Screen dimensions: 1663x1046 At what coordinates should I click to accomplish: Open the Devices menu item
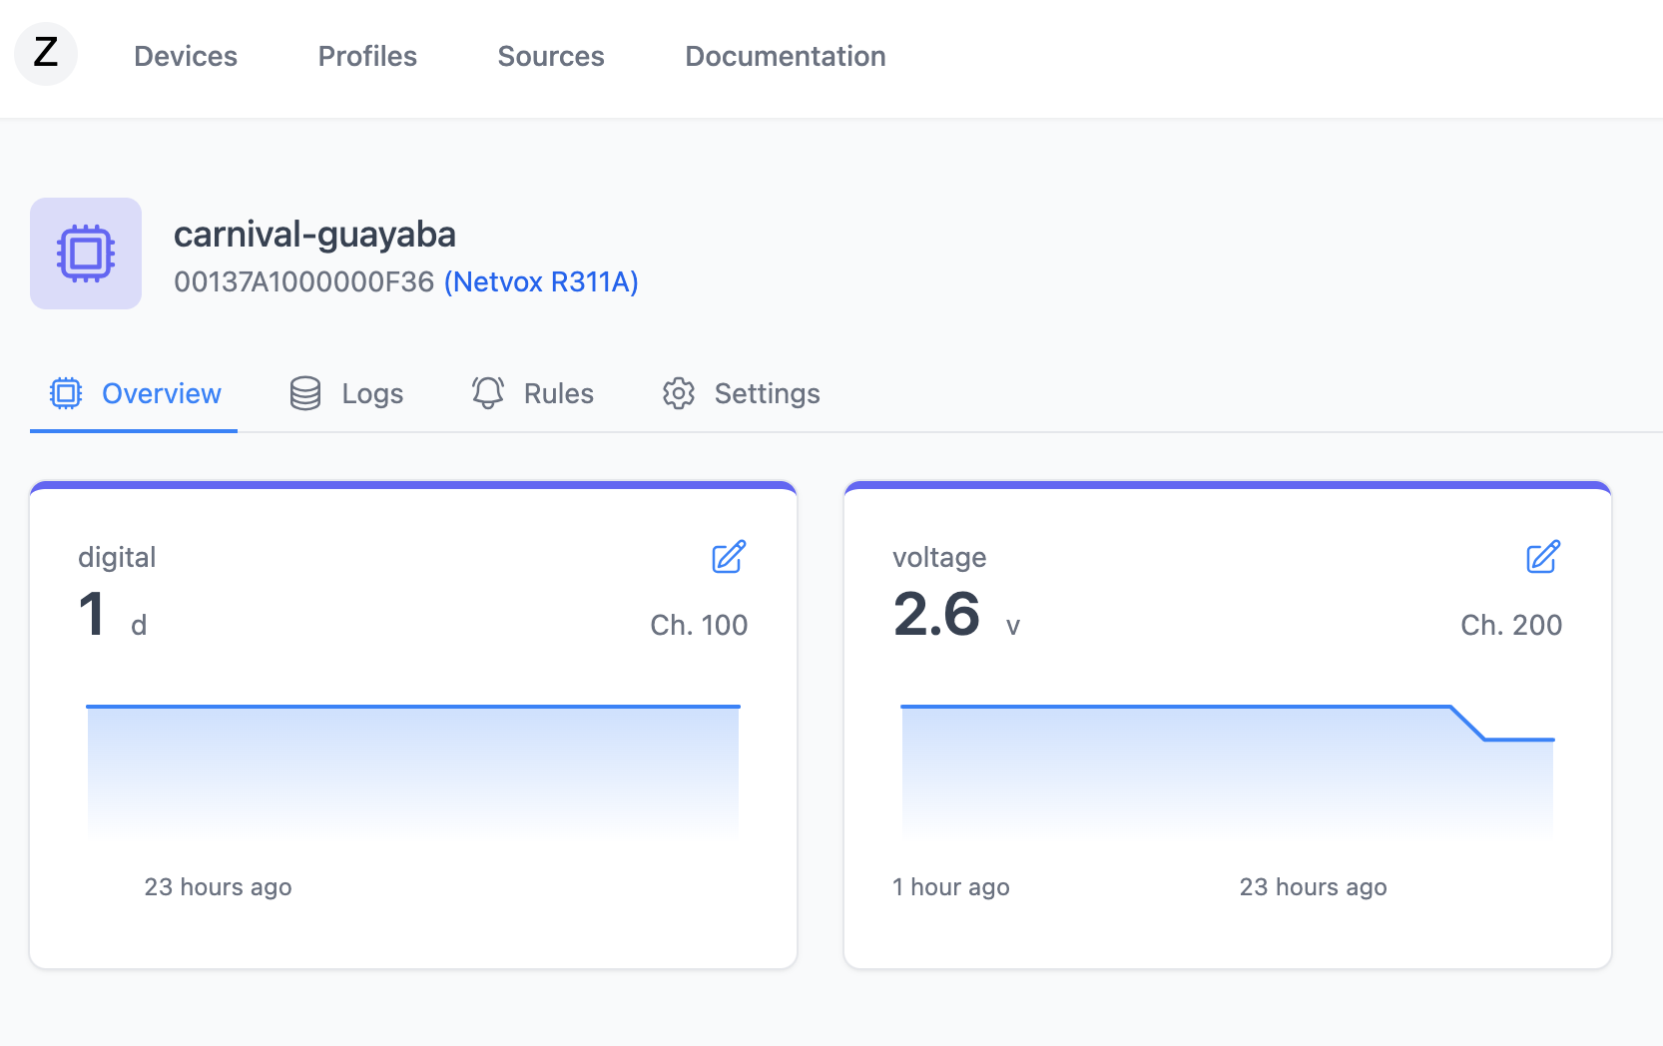(x=186, y=56)
